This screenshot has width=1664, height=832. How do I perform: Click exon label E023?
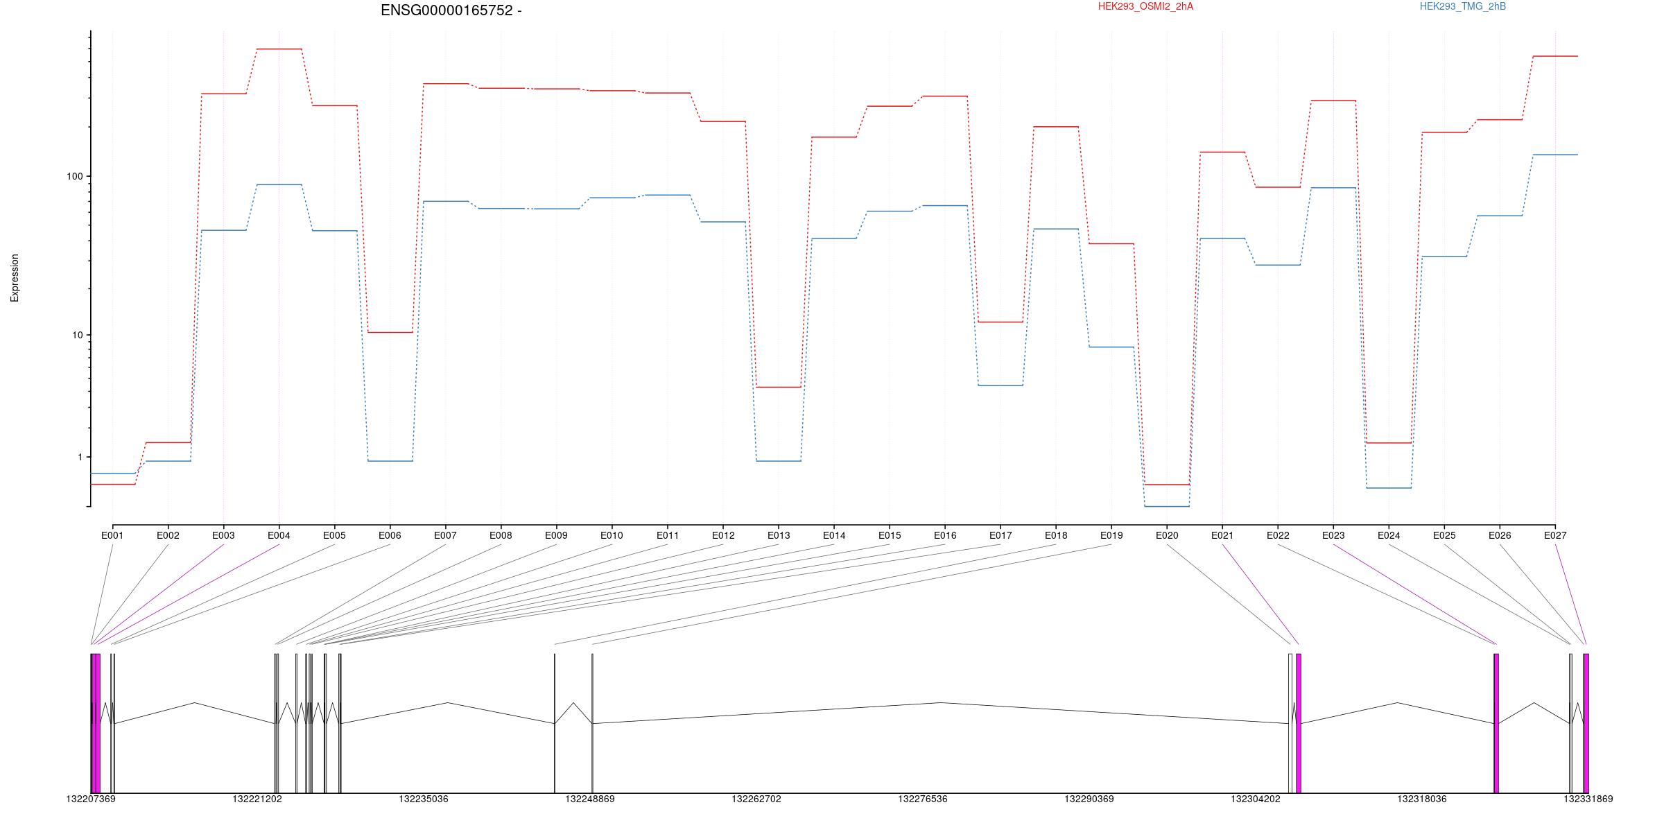click(1333, 535)
